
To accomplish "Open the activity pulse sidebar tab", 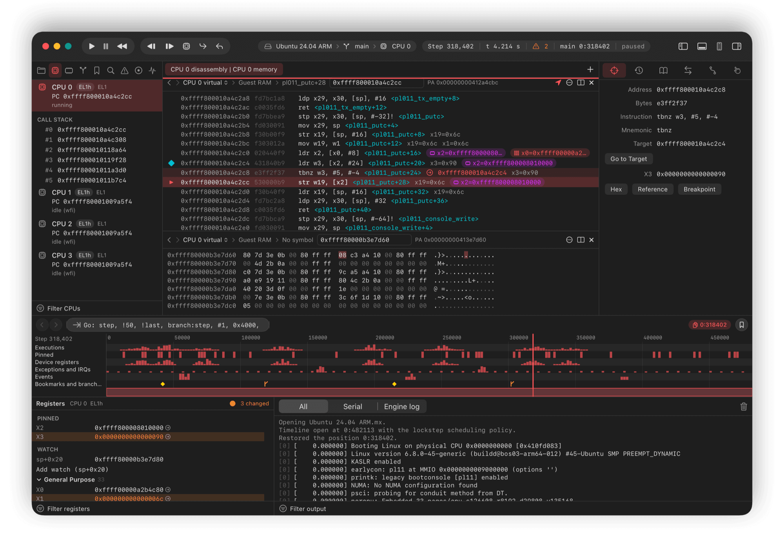I will pyautogui.click(x=152, y=71).
